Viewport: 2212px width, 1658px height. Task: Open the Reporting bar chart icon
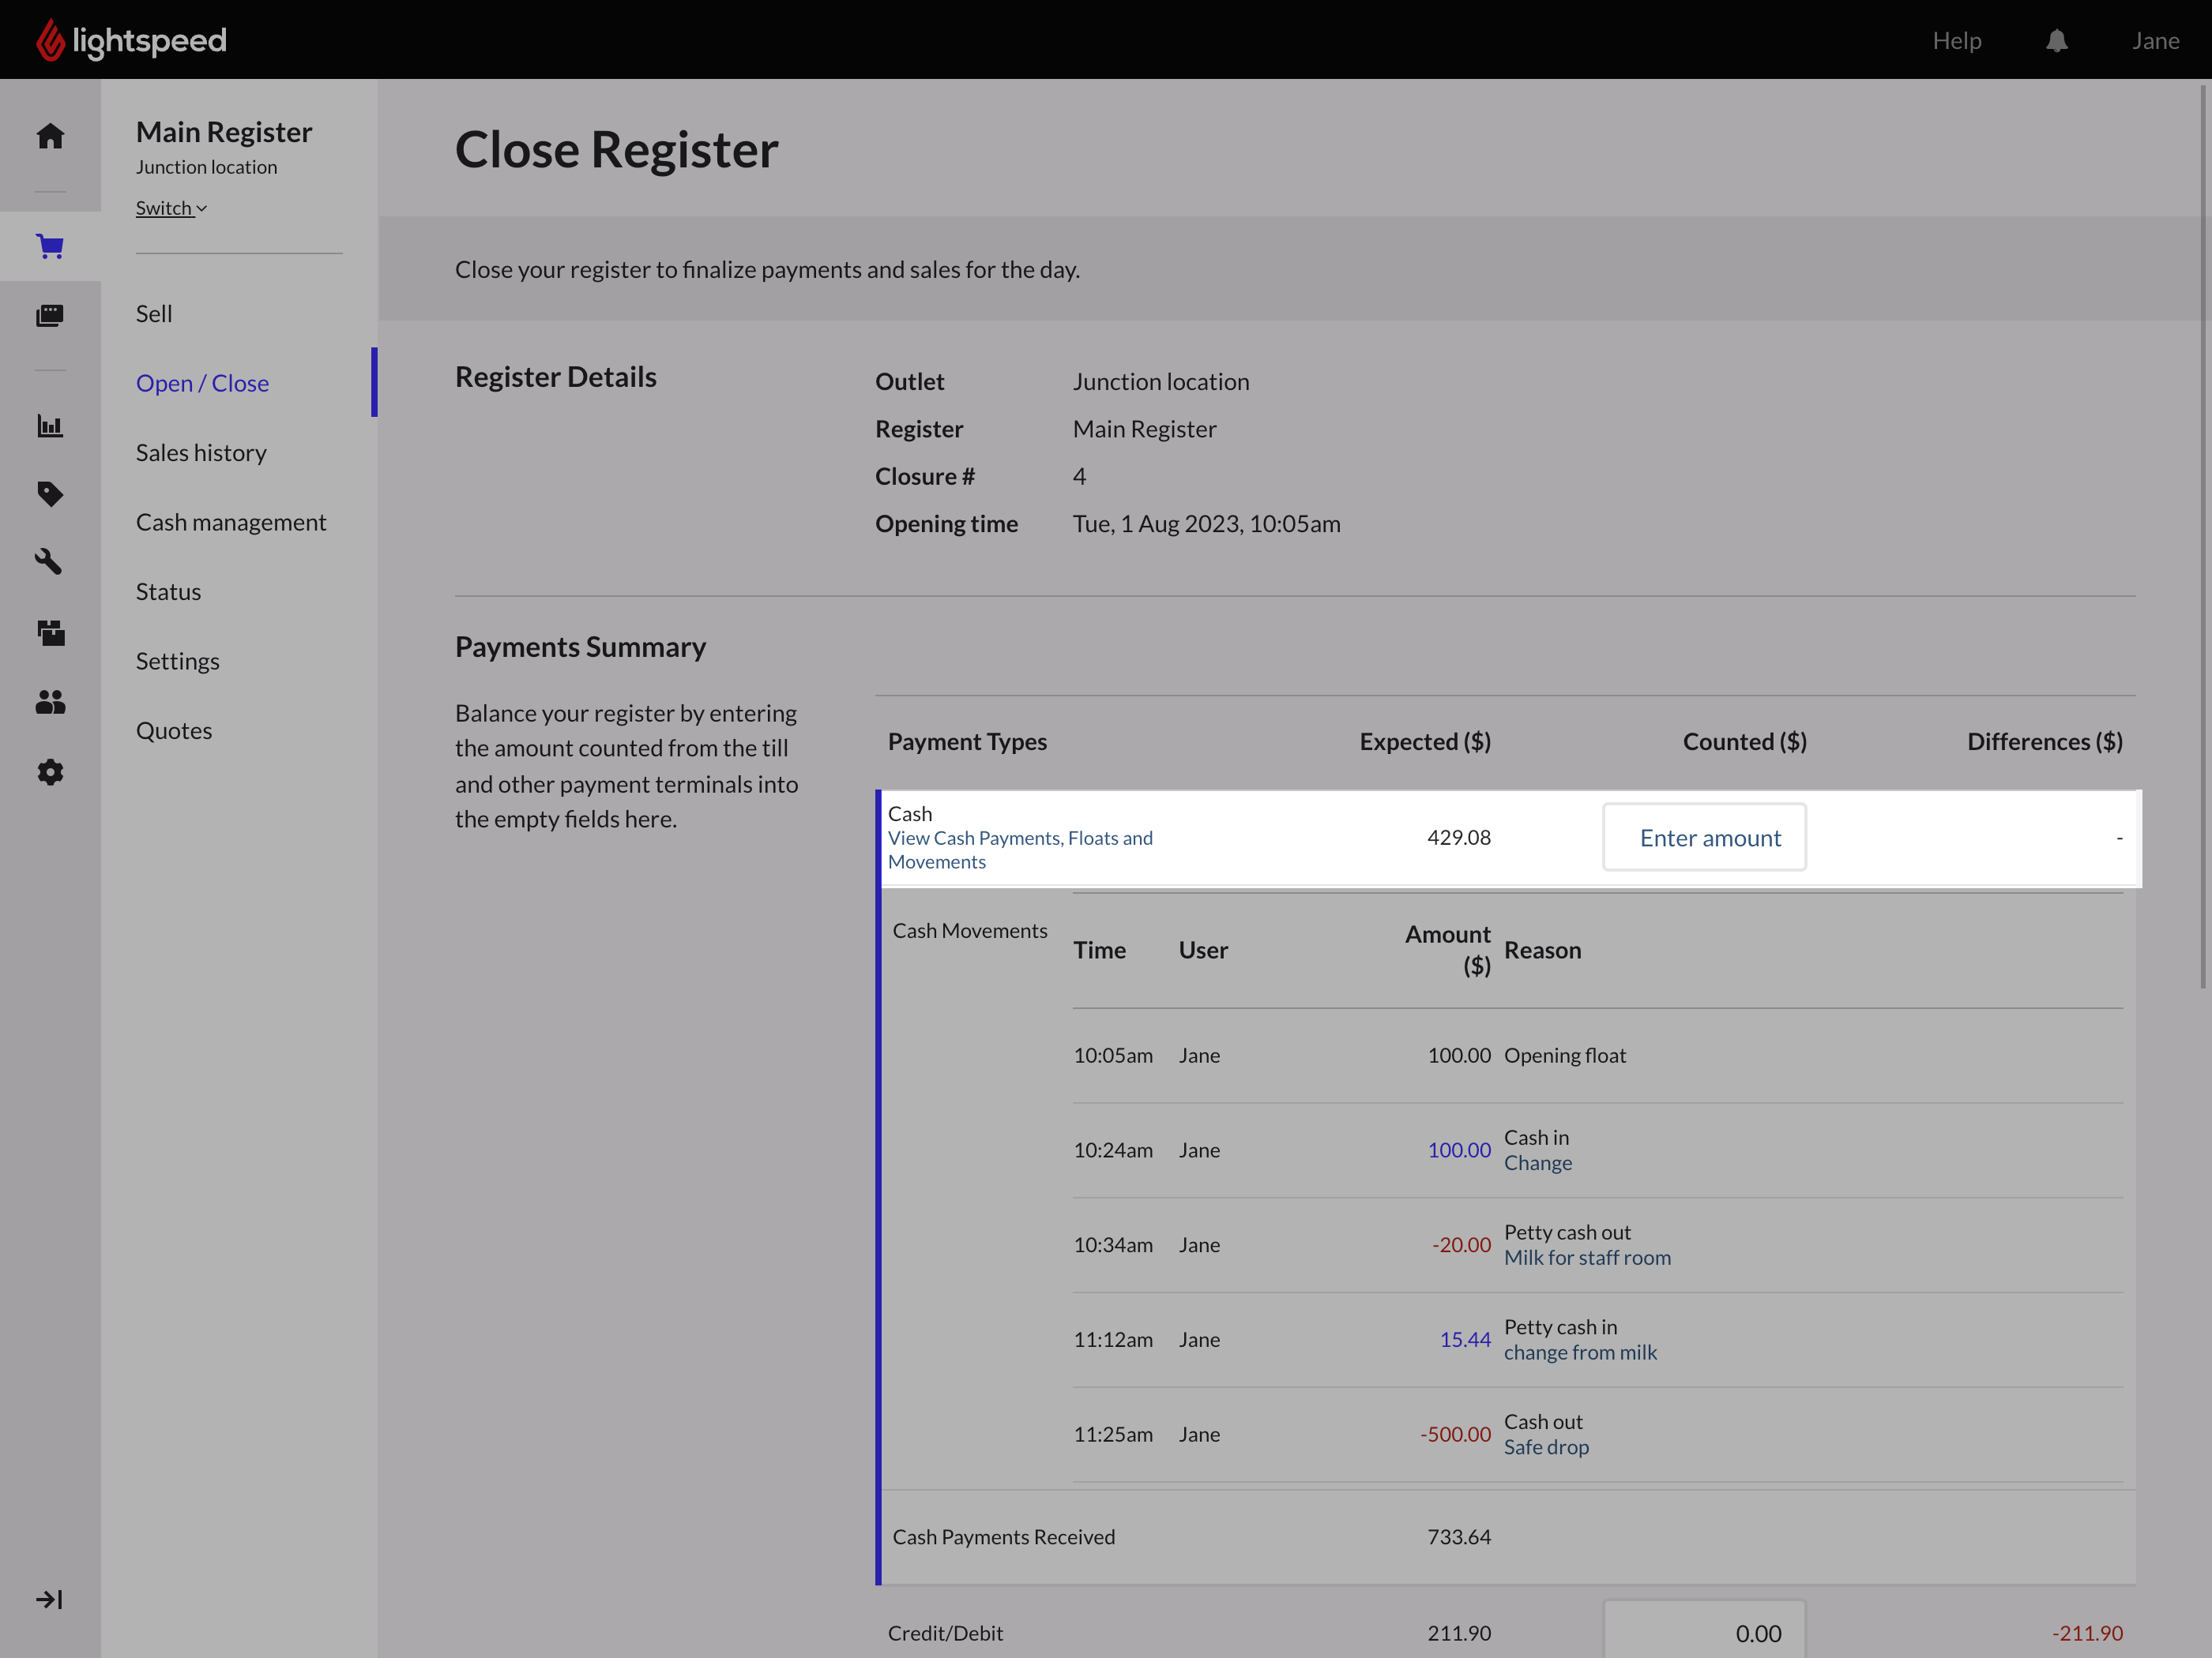pos(50,426)
